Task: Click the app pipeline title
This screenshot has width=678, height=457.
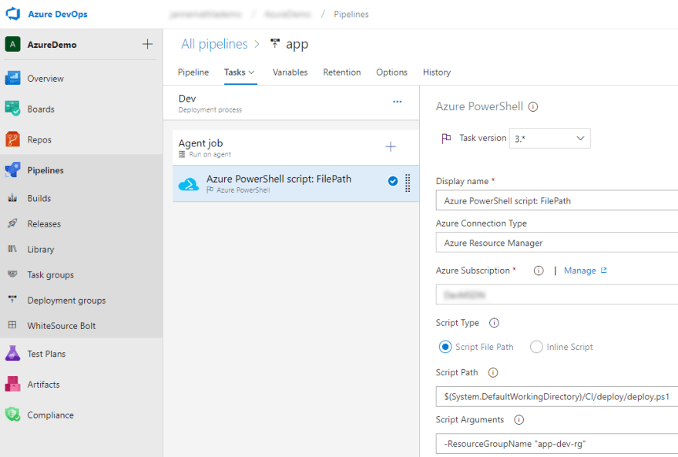Action: [297, 44]
